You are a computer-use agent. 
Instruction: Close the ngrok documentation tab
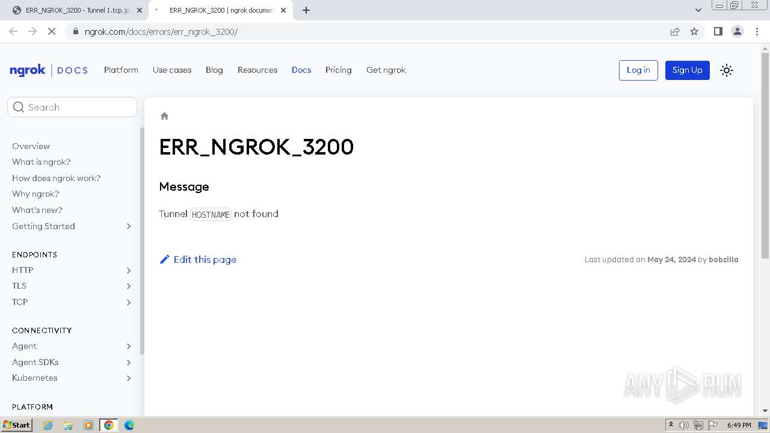coord(283,10)
